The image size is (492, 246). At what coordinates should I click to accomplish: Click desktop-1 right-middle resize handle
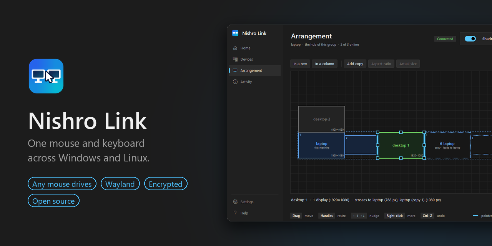click(424, 145)
